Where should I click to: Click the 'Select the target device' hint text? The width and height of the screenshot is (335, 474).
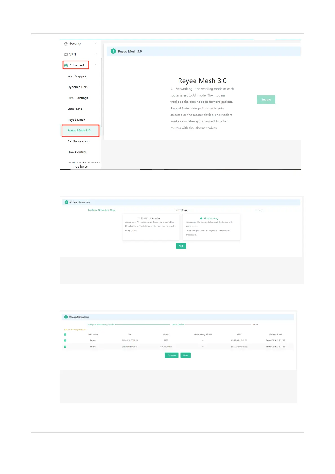[75, 330]
